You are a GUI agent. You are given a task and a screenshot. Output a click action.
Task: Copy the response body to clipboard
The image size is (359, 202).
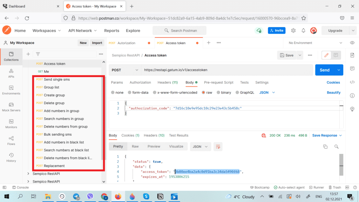pos(325,147)
